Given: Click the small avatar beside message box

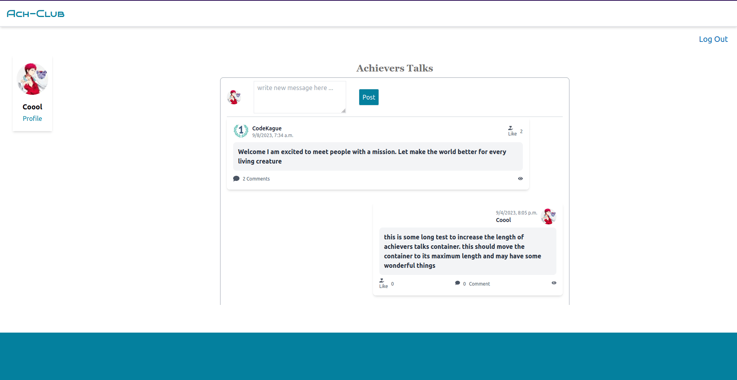Looking at the screenshot, I should click(x=234, y=97).
